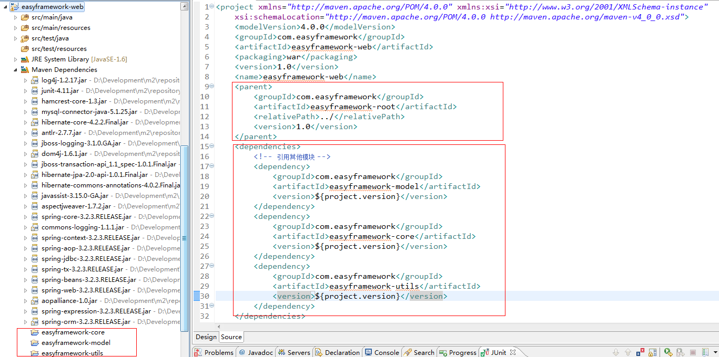Click the src/test/java folder icon with warning

click(25, 38)
